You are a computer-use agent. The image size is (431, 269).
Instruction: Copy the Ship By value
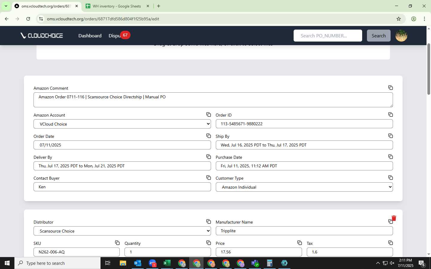tap(391, 136)
